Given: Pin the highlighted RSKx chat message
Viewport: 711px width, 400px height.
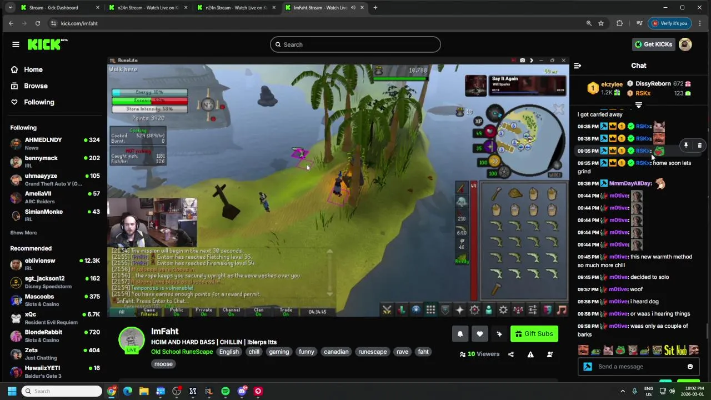Looking at the screenshot, I should pyautogui.click(x=686, y=146).
